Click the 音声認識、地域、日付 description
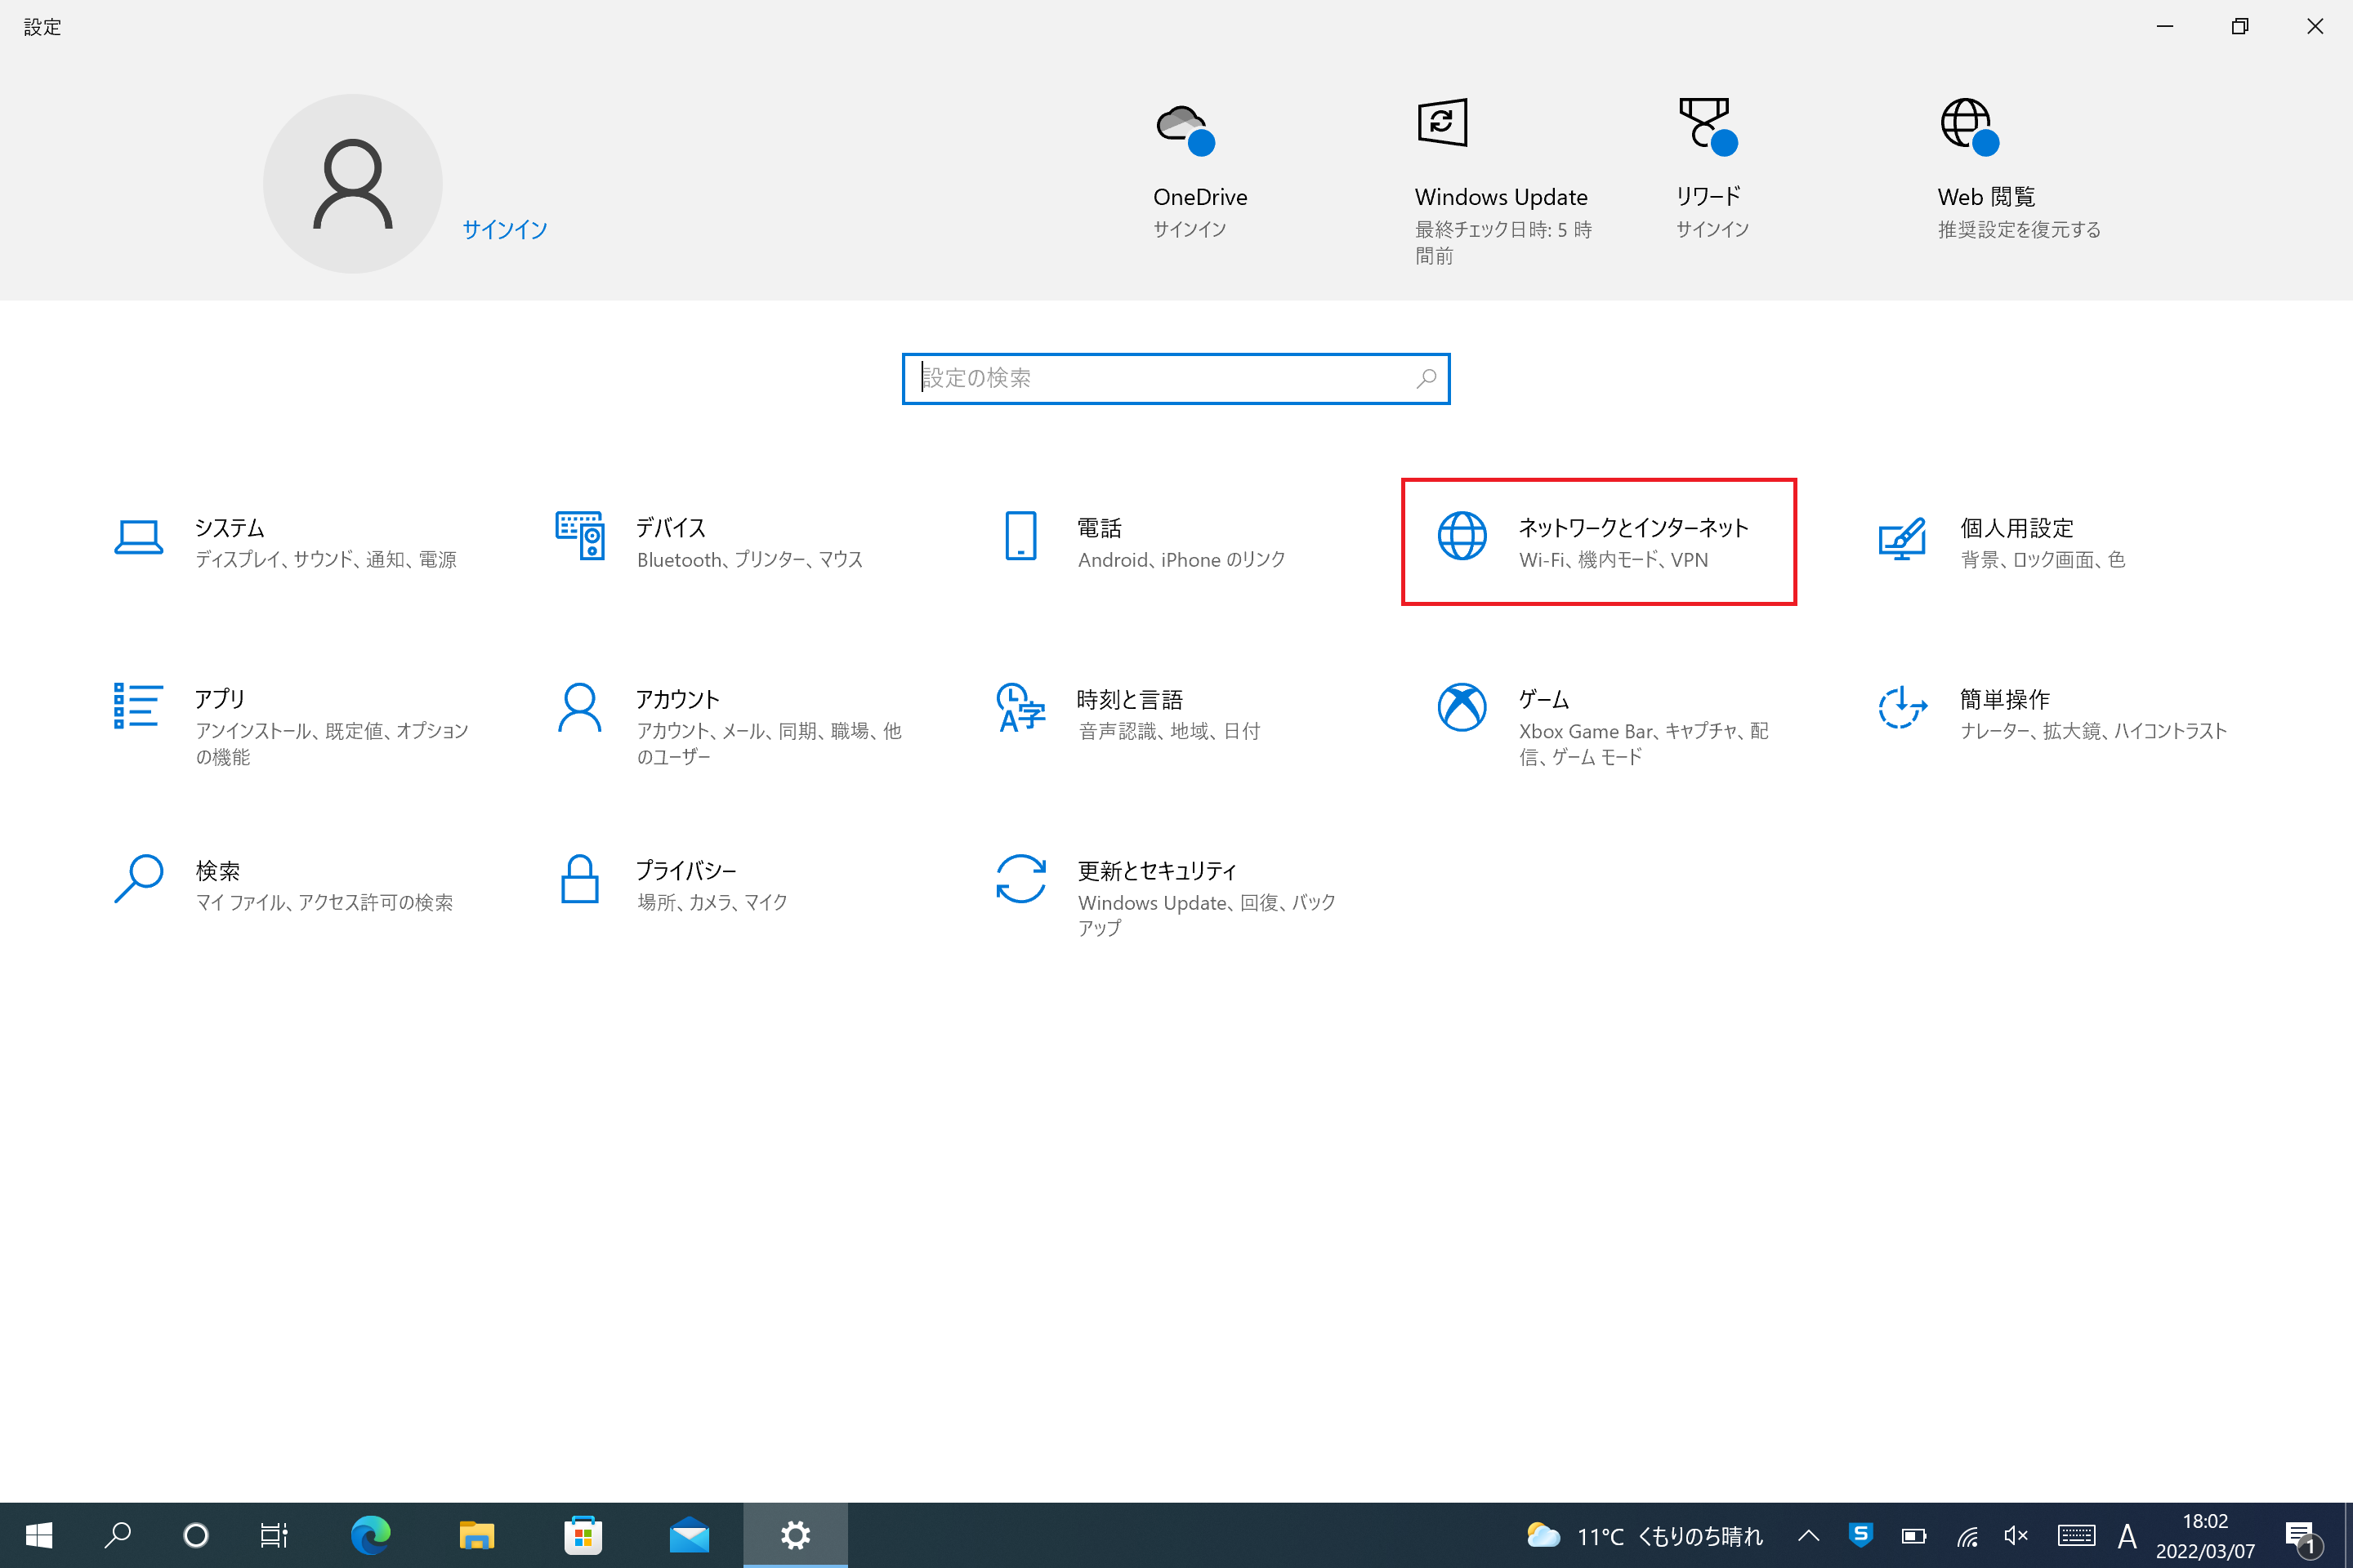Screen dimensions: 2353x1568 (1169, 731)
